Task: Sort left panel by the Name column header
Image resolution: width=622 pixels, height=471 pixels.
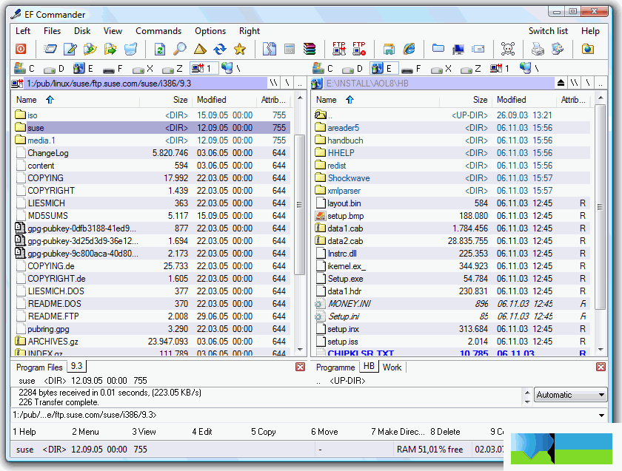Action: 76,100
